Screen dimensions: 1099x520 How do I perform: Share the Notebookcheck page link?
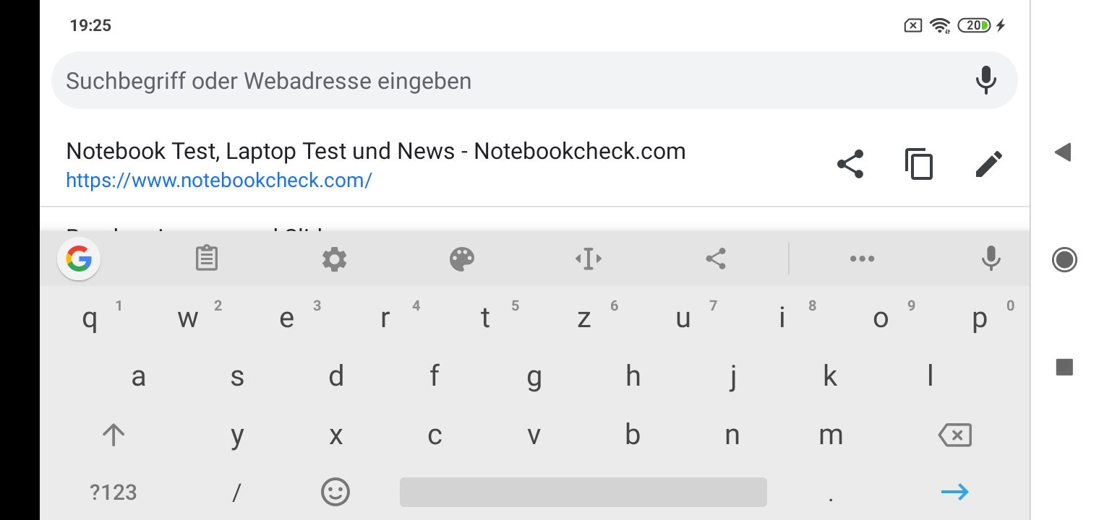pyautogui.click(x=850, y=164)
